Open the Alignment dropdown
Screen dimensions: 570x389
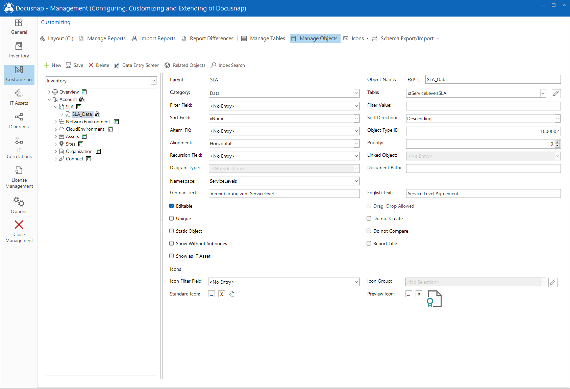(356, 144)
